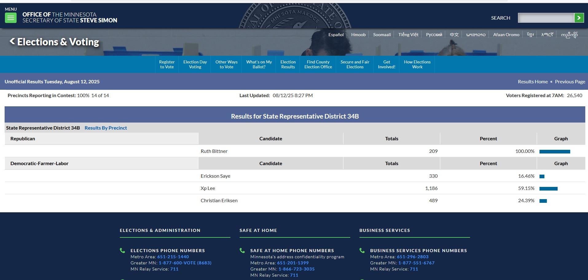
Task: Open How Elections Work menu
Action: [417, 64]
